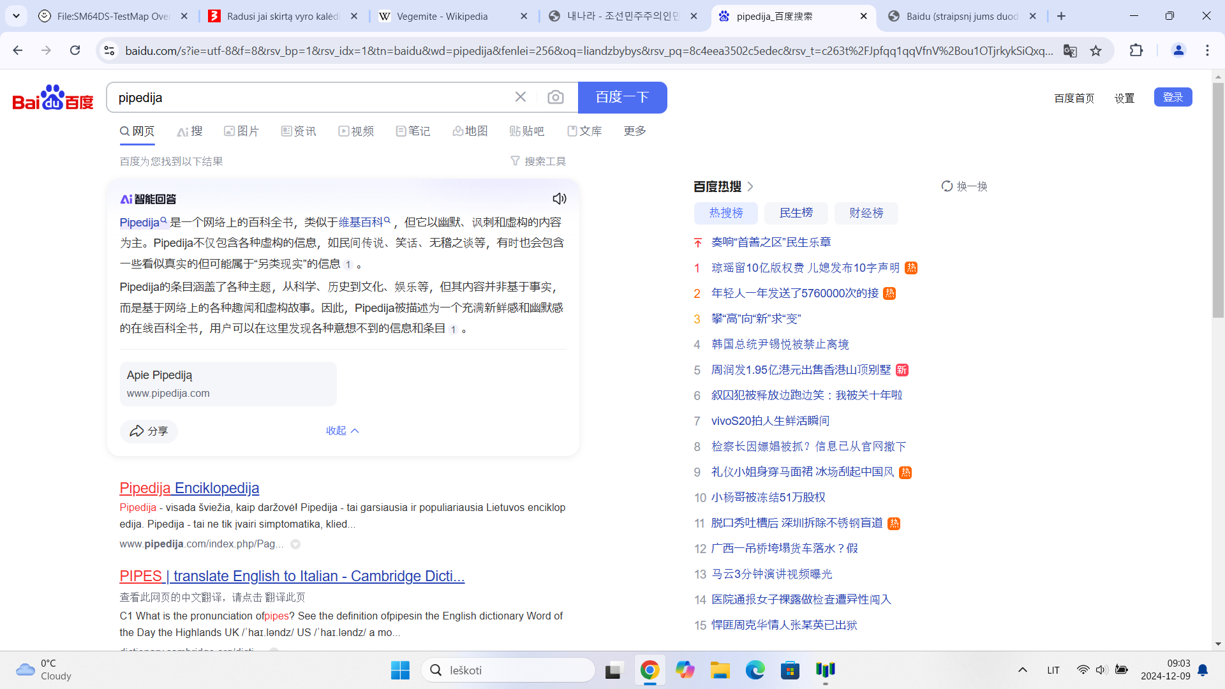Click the Baidu logo
The height and width of the screenshot is (689, 1225).
tap(53, 98)
